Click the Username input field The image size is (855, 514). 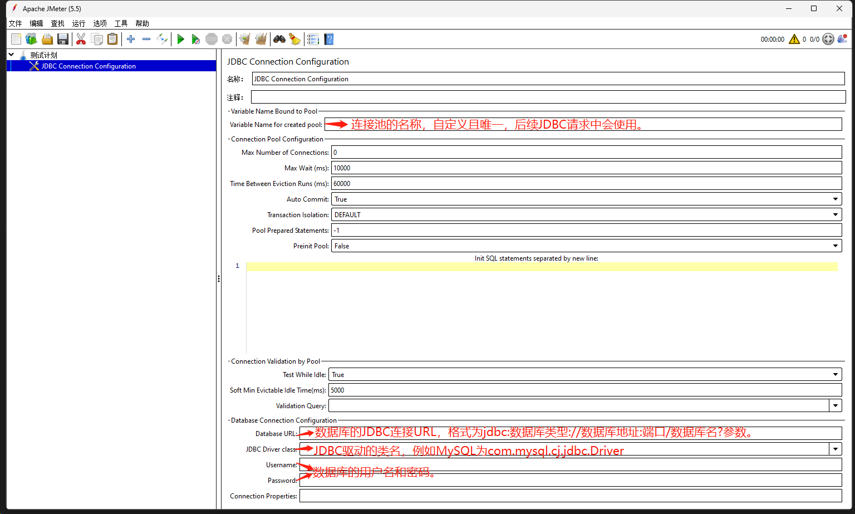tap(571, 464)
